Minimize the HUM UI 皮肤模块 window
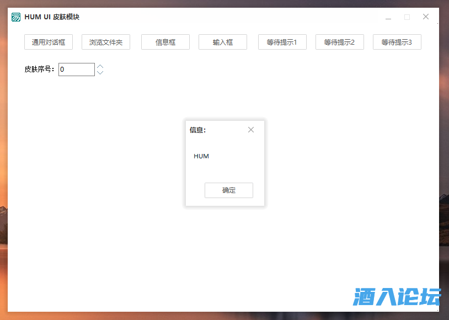Screen dimensions: 449x320 [x=388, y=17]
